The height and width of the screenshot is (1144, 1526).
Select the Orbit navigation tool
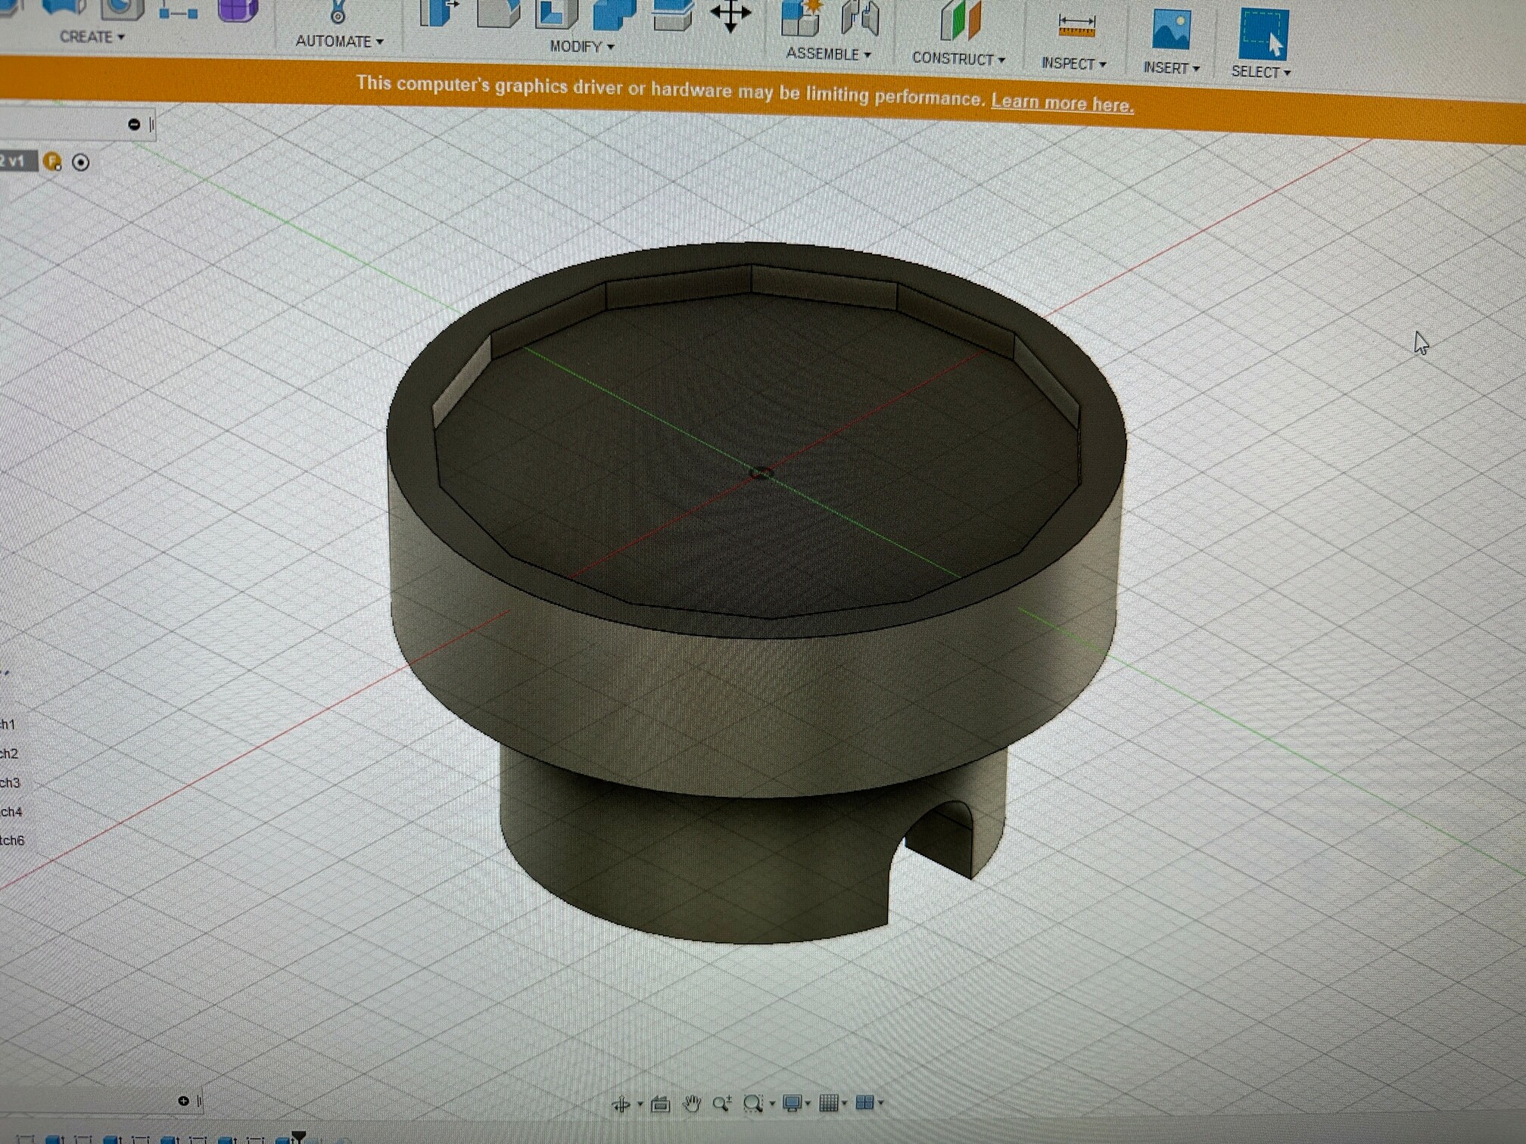[x=621, y=1105]
